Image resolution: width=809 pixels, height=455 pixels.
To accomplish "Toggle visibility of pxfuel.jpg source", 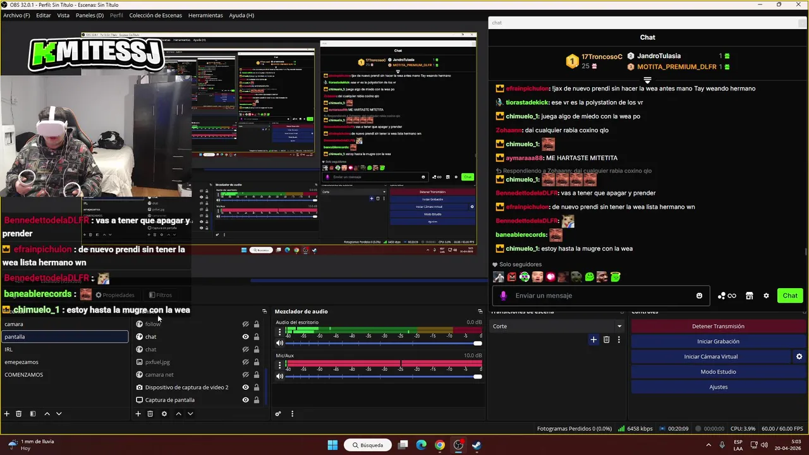I will tap(245, 362).
